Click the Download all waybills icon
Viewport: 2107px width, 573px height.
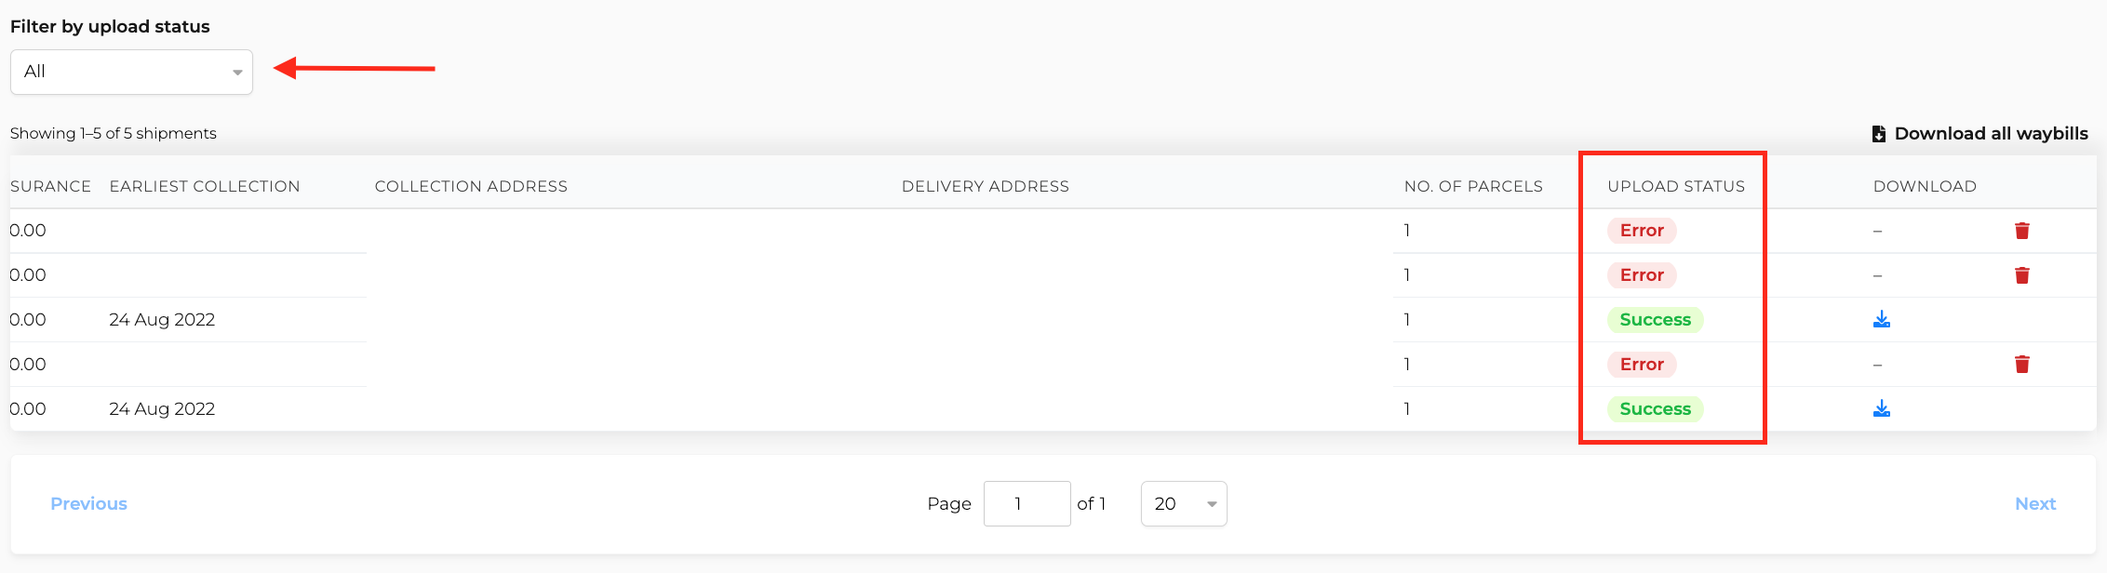[x=1878, y=134]
